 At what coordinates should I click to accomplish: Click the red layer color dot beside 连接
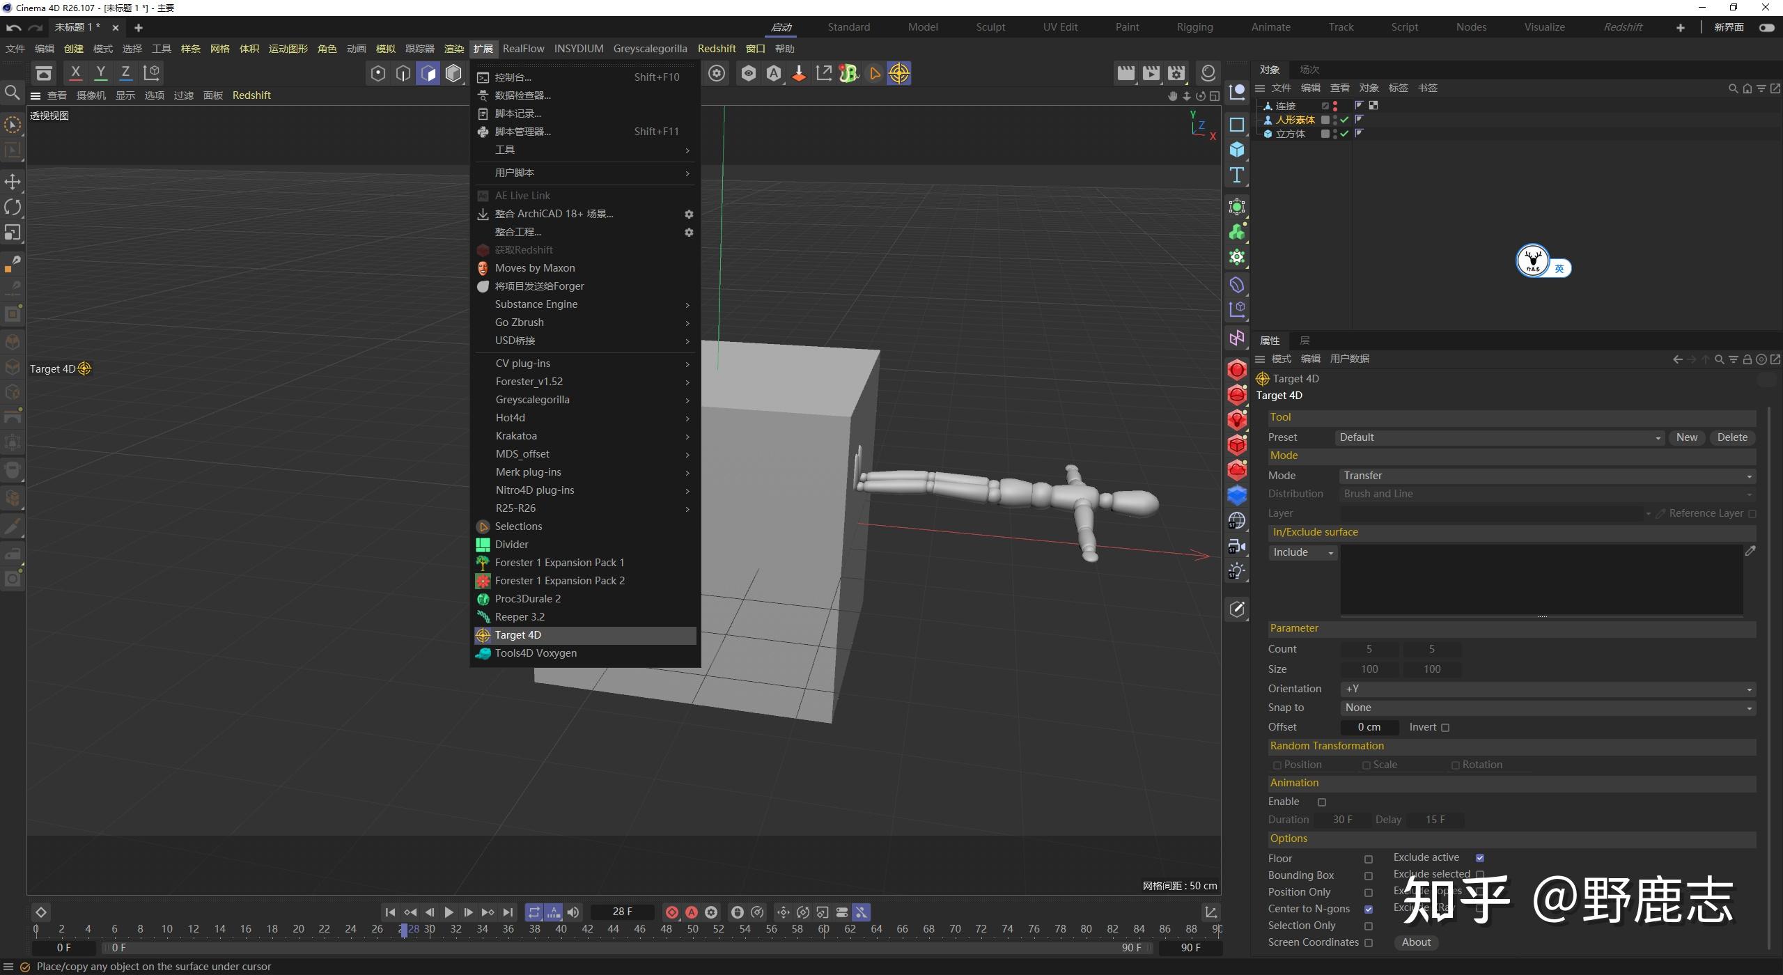pyautogui.click(x=1334, y=105)
